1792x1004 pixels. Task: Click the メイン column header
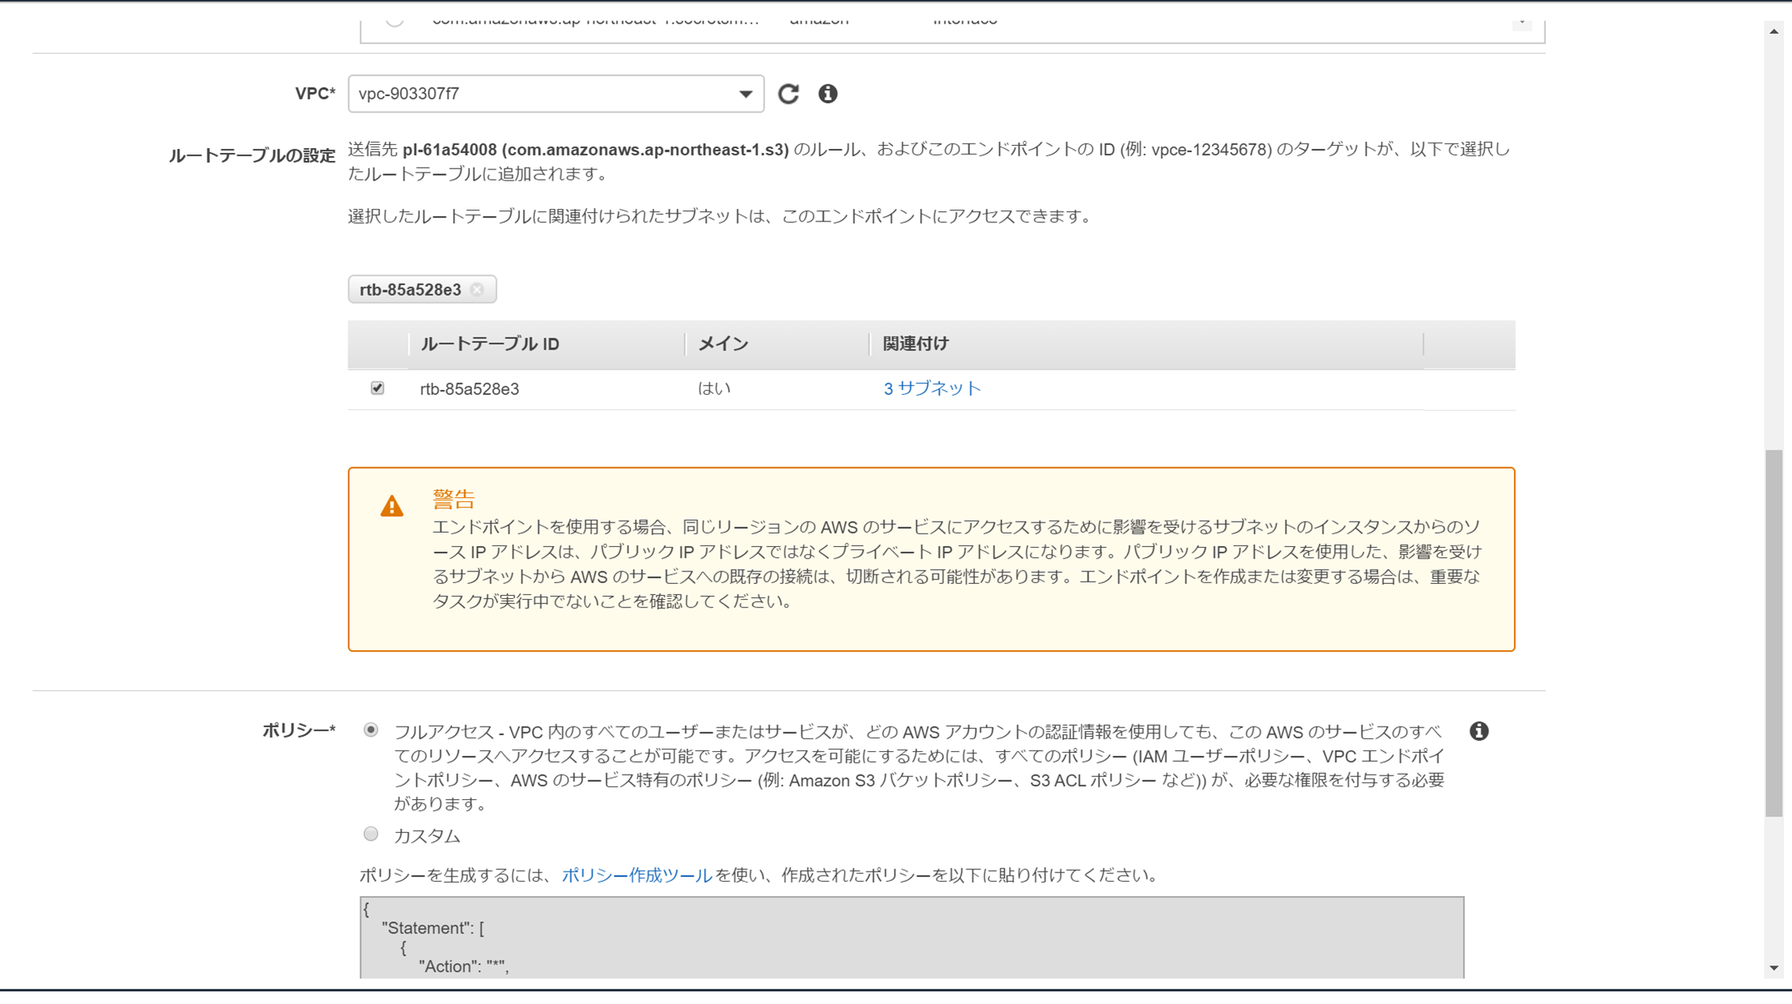coord(723,344)
